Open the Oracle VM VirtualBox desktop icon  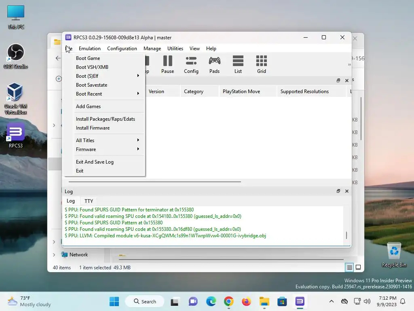click(16, 98)
